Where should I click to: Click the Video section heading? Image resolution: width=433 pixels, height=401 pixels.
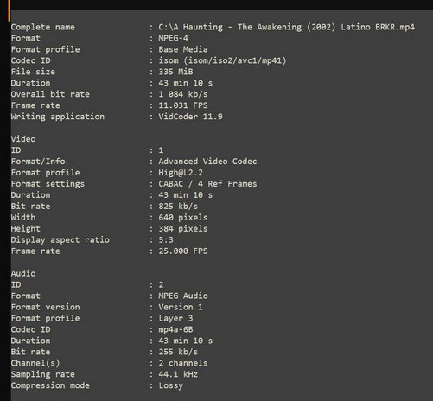(x=23, y=139)
